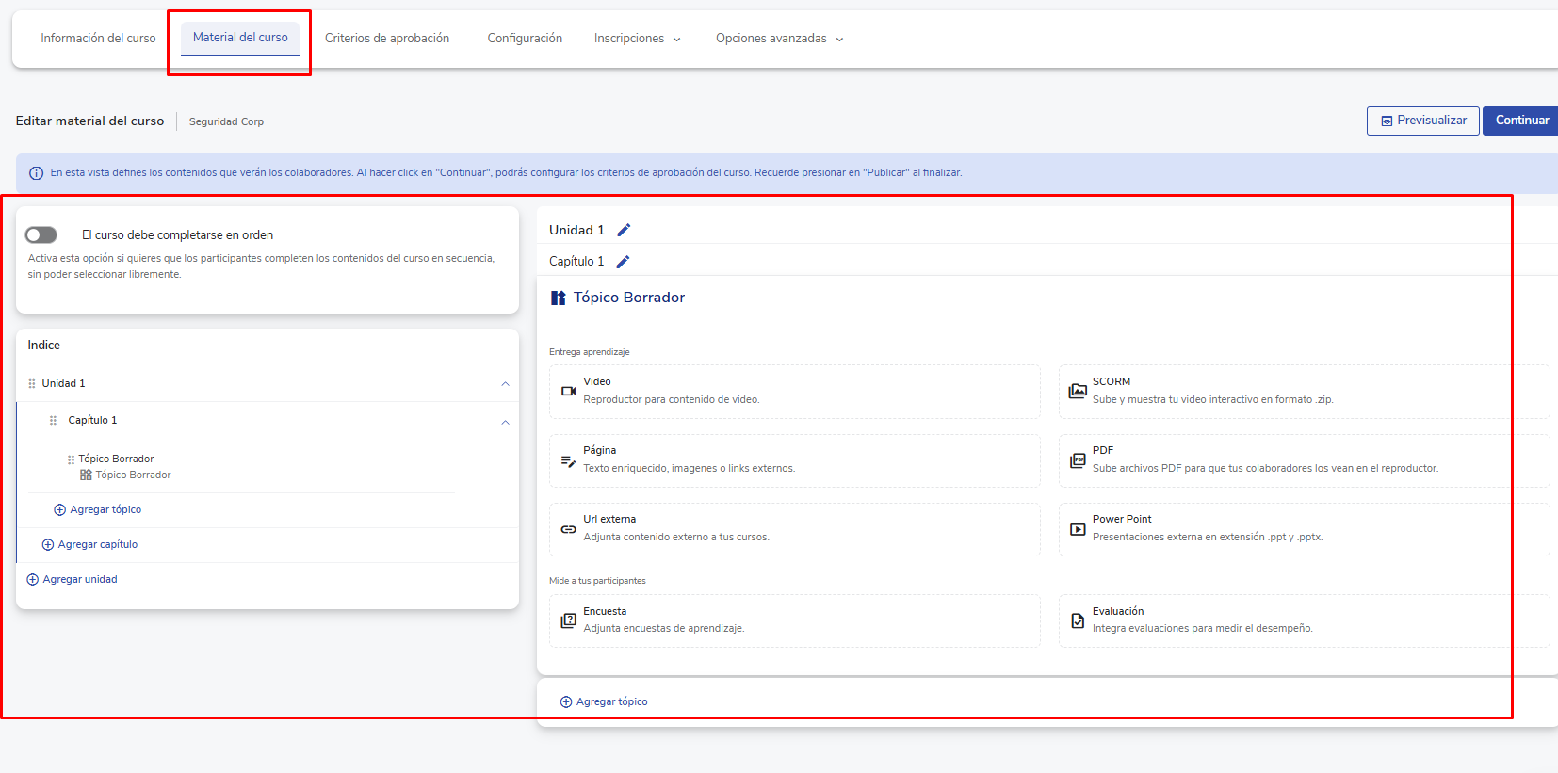Choose the SCORM content icon

pyautogui.click(x=1078, y=391)
